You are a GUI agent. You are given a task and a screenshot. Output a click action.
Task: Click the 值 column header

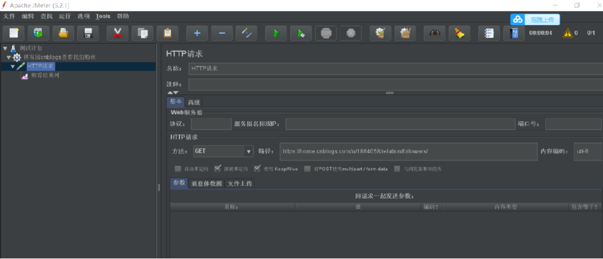[358, 207]
